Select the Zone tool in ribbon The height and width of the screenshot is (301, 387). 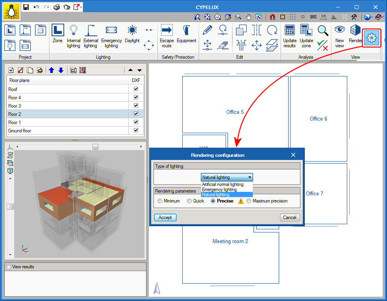click(57, 35)
